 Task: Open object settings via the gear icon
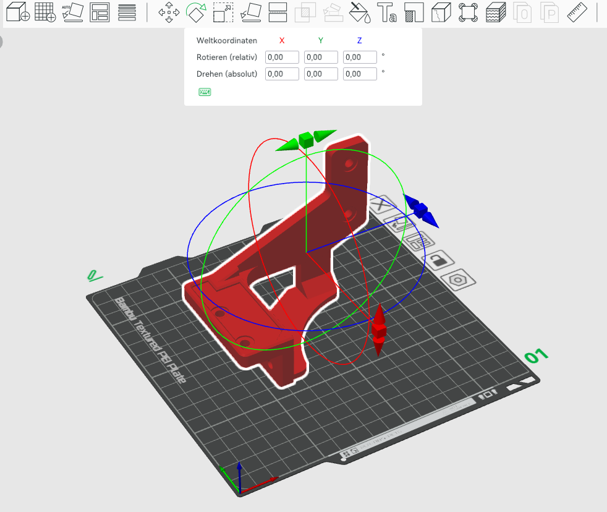[457, 279]
